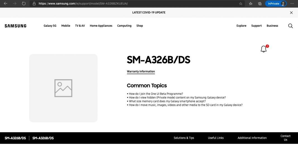Expand the TV & AV menu
The image size is (298, 149).
[x=80, y=26]
